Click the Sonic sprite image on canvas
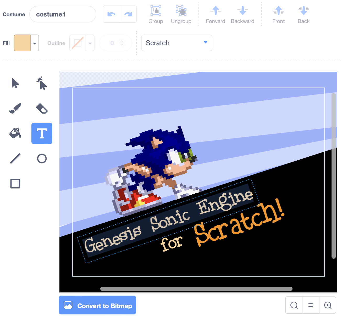This screenshot has width=342, height=316. coord(153,171)
